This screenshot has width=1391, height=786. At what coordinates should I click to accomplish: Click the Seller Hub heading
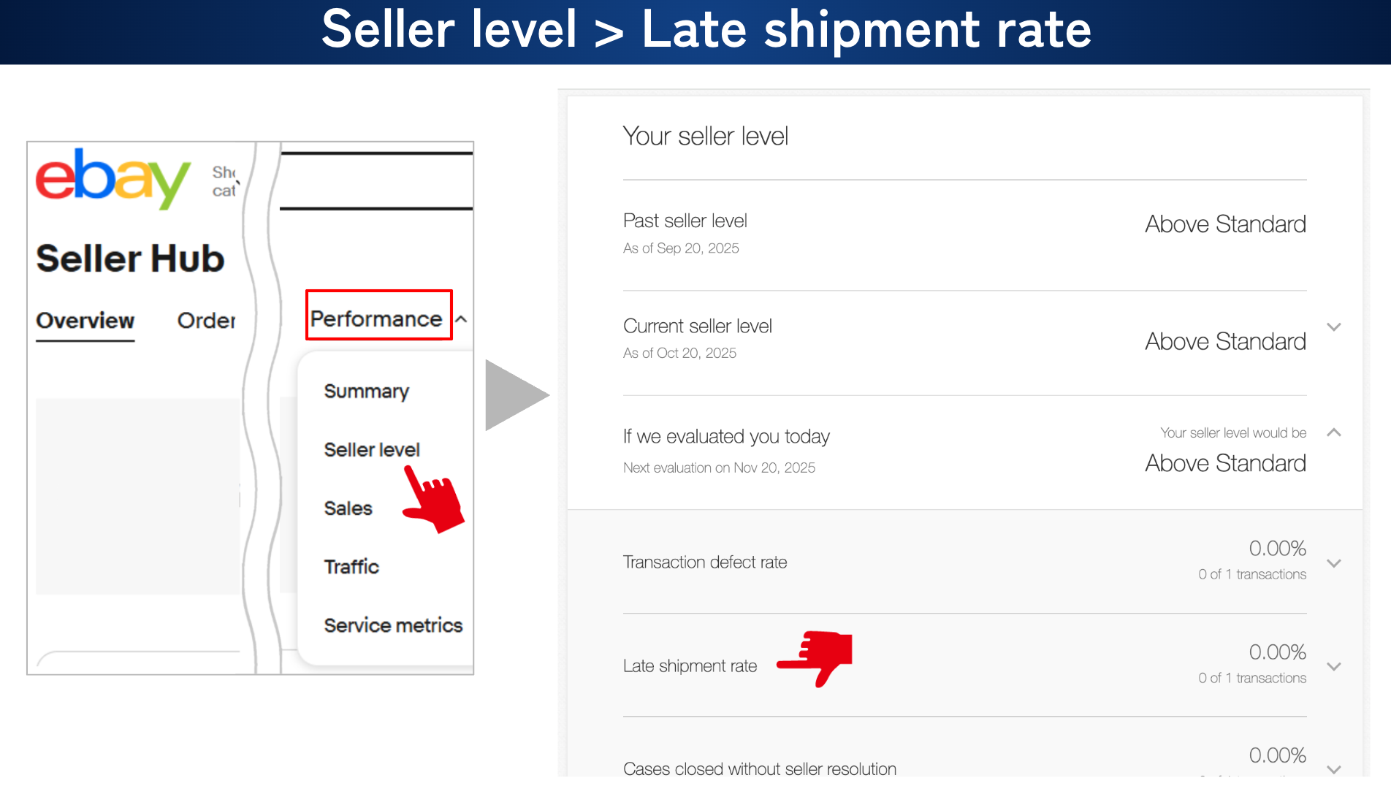(x=130, y=259)
